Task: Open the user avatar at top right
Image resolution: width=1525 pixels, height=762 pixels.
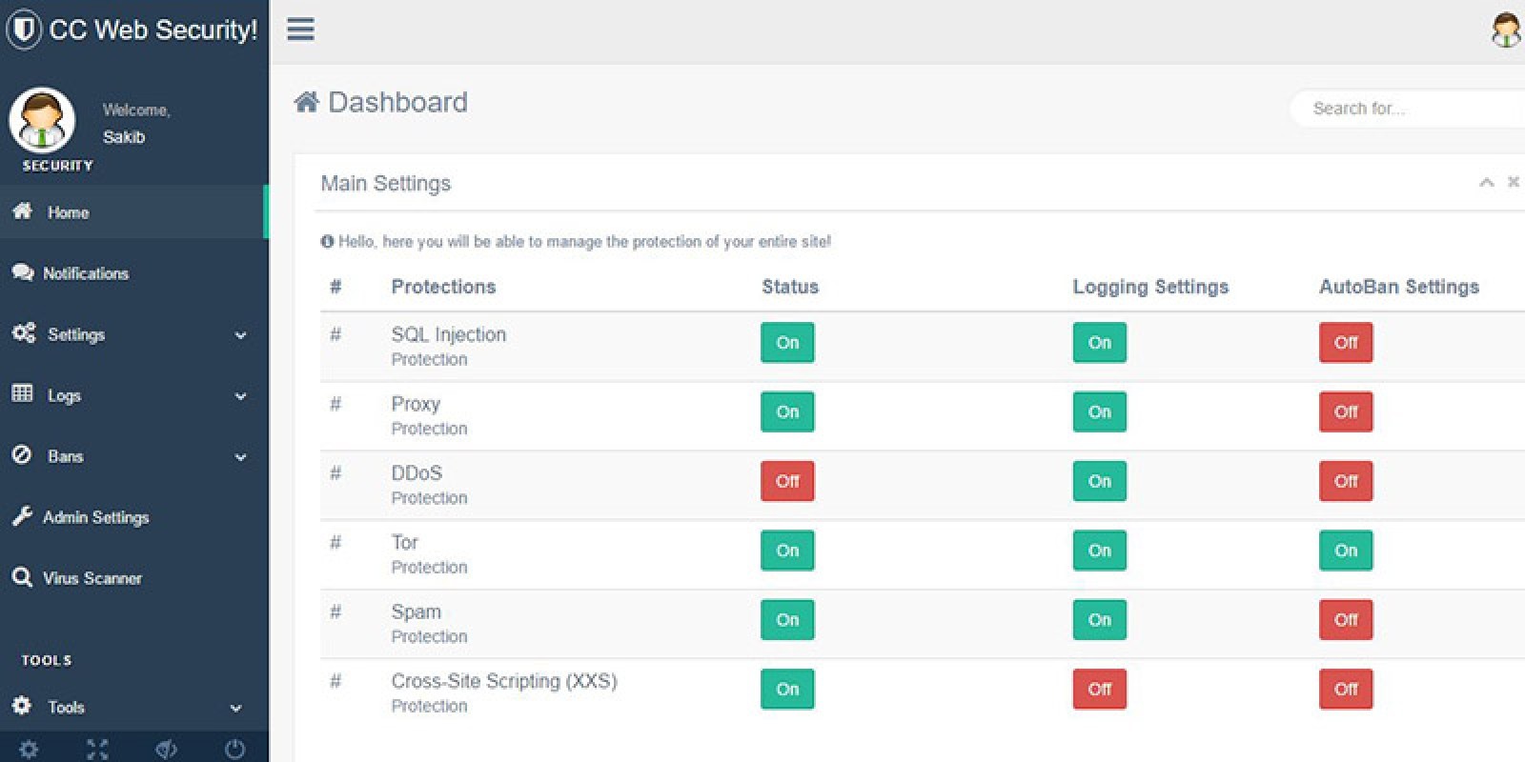Action: click(1506, 30)
